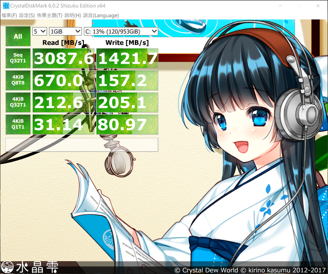Click the Crystal Dew World copyright text
Viewport: 328px width, 274px height.
(251, 270)
